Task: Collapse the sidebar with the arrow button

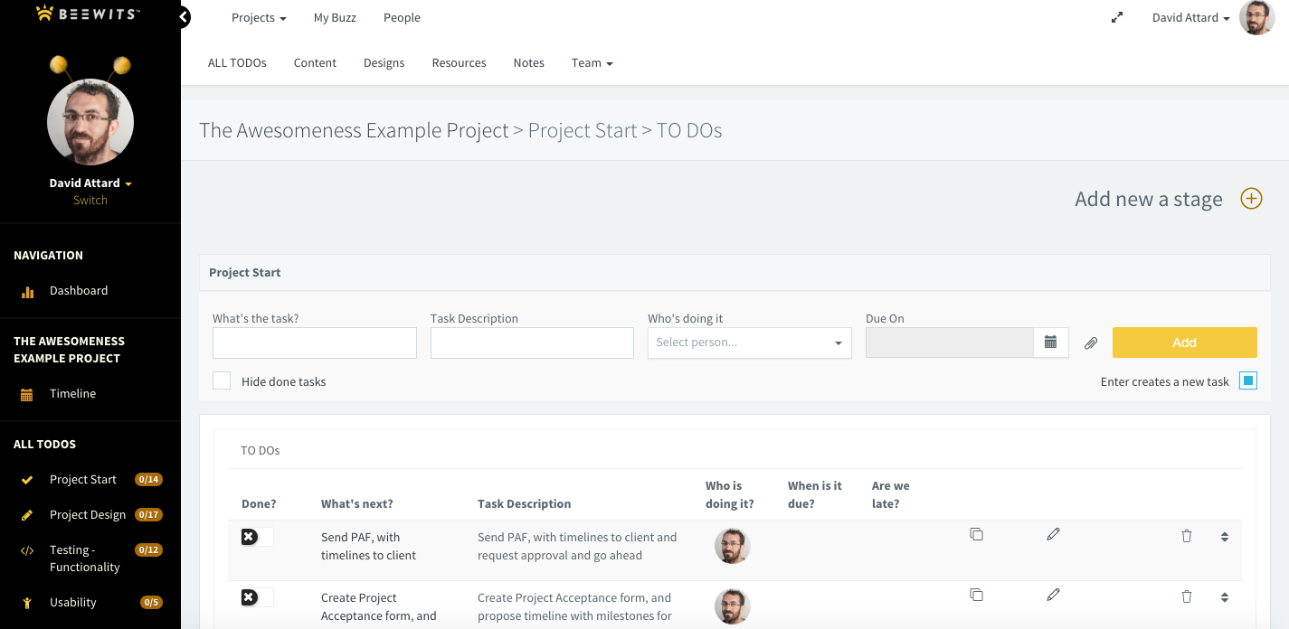Action: [x=184, y=16]
